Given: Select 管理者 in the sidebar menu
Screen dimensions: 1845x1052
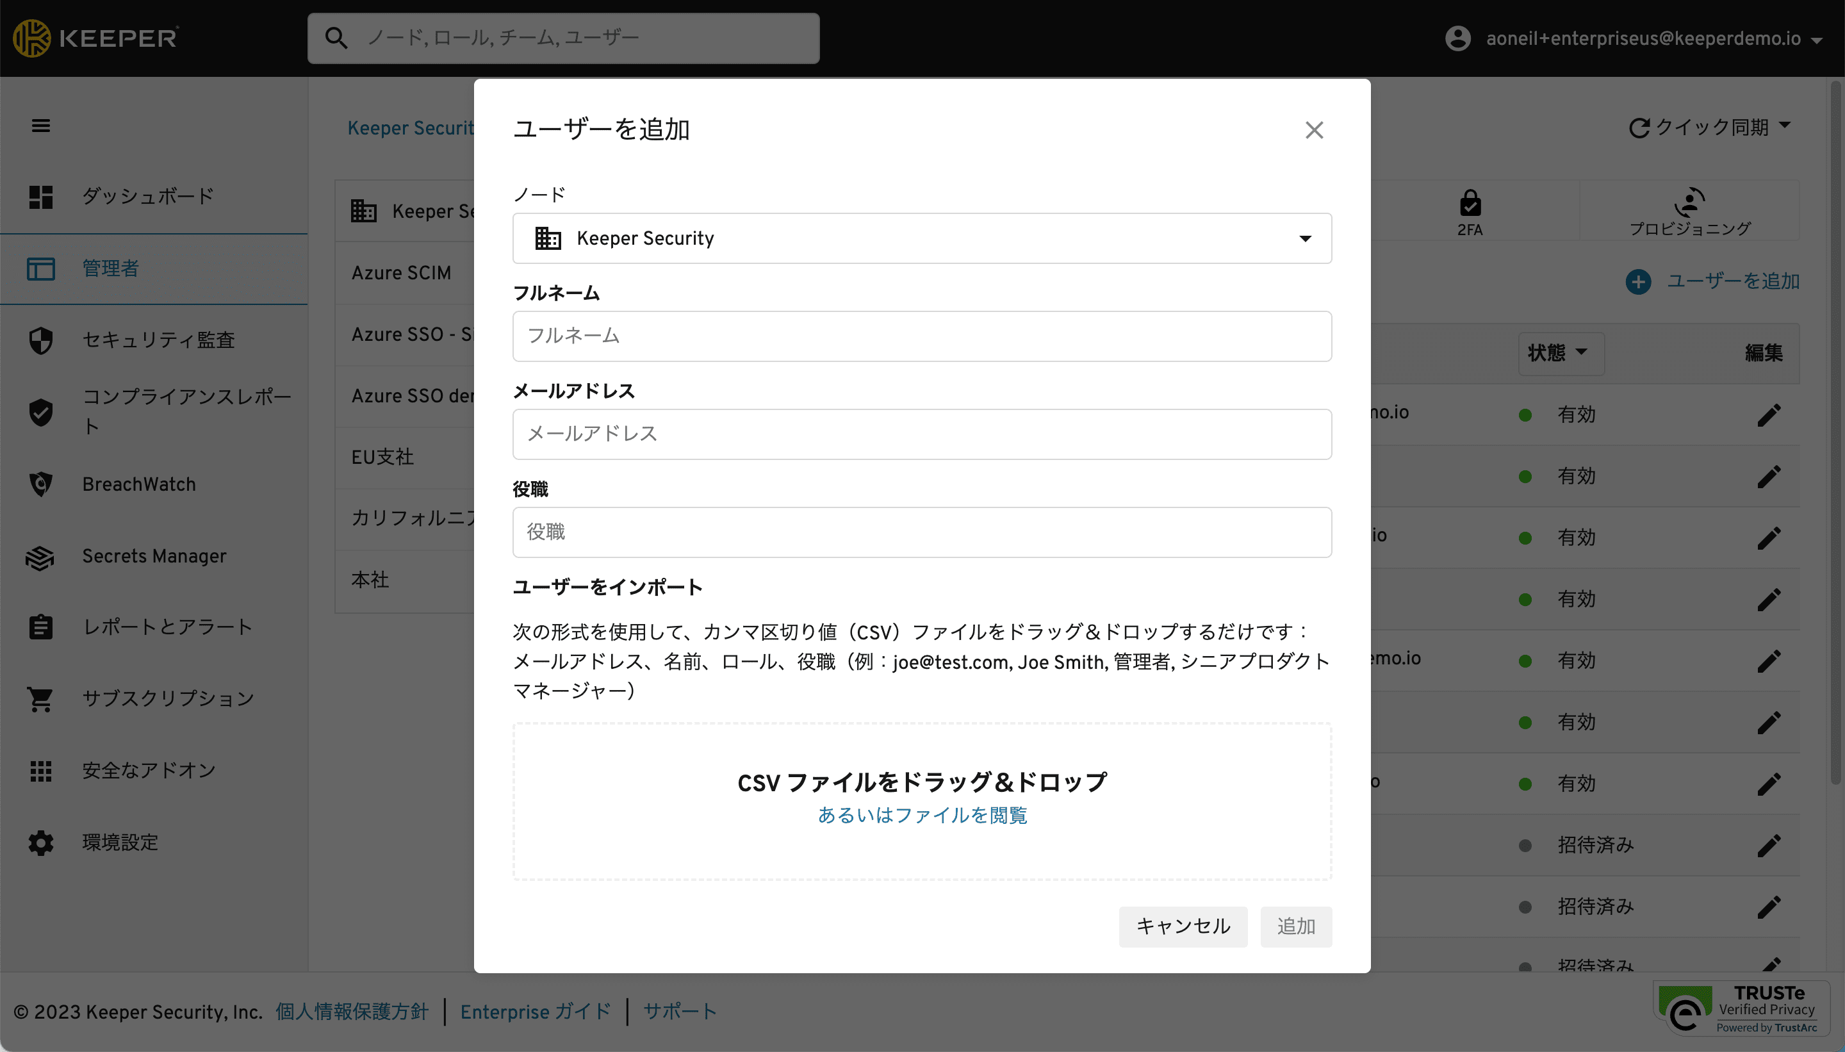Looking at the screenshot, I should (x=110, y=269).
